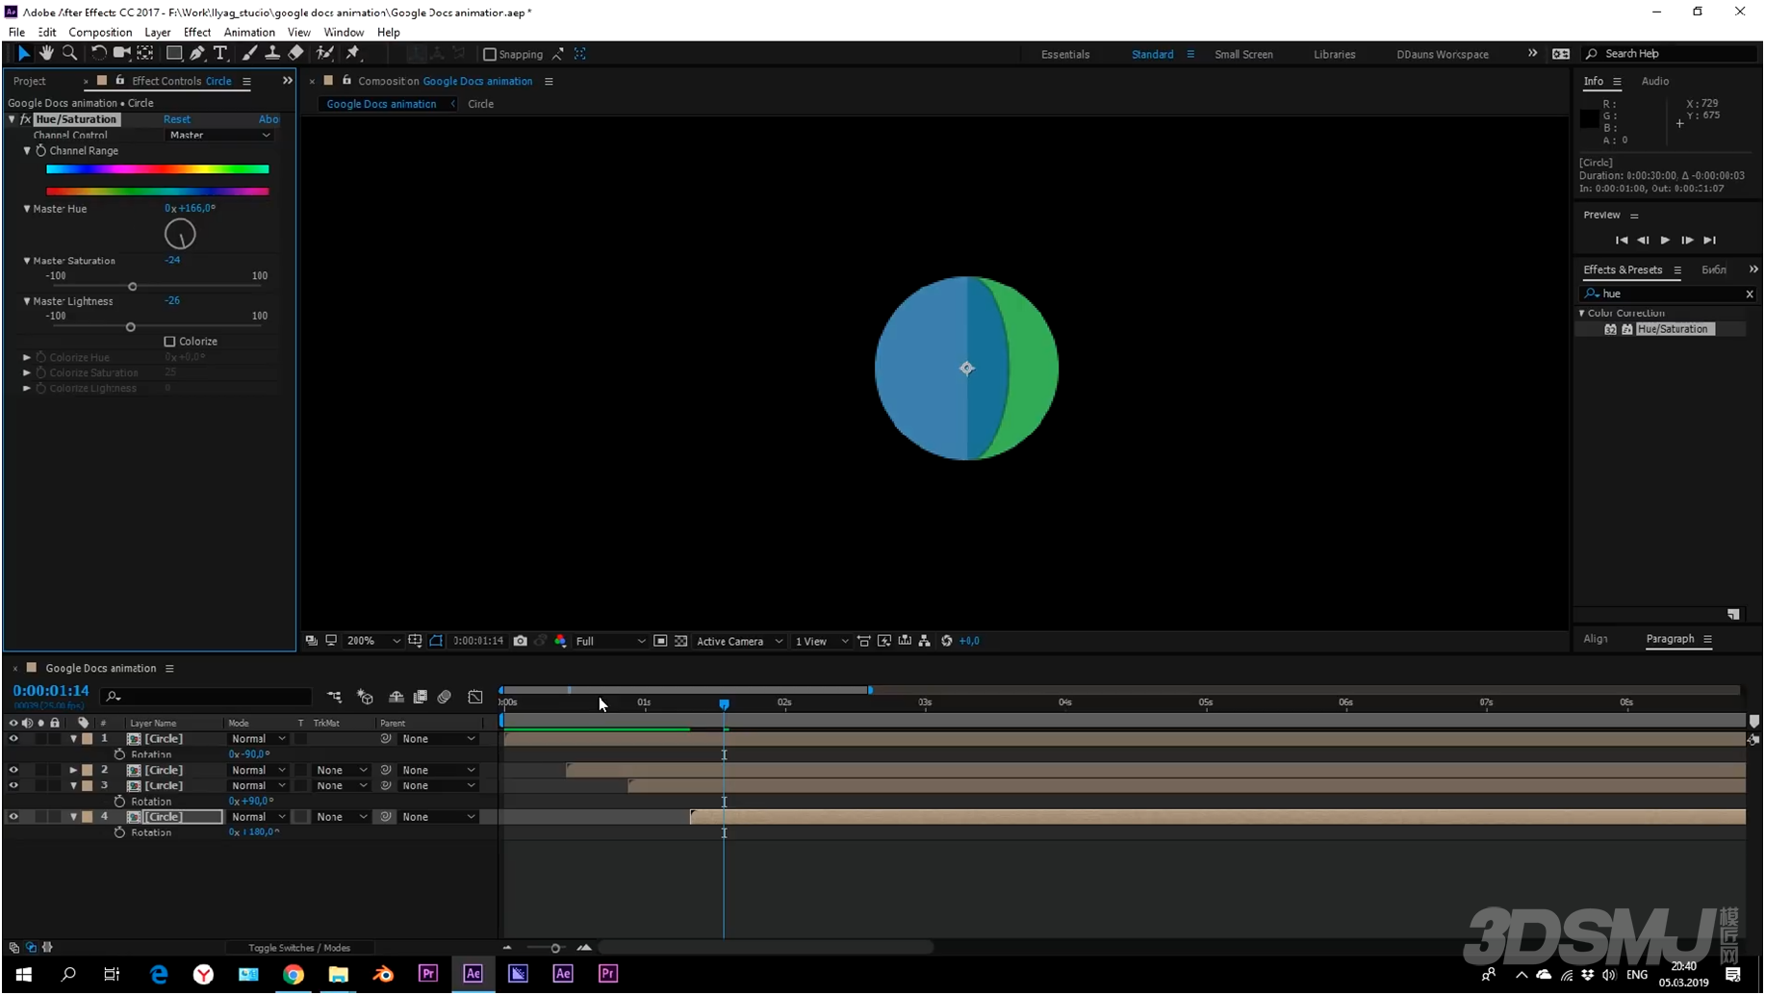Collapse the Master Saturation section

tap(27, 261)
